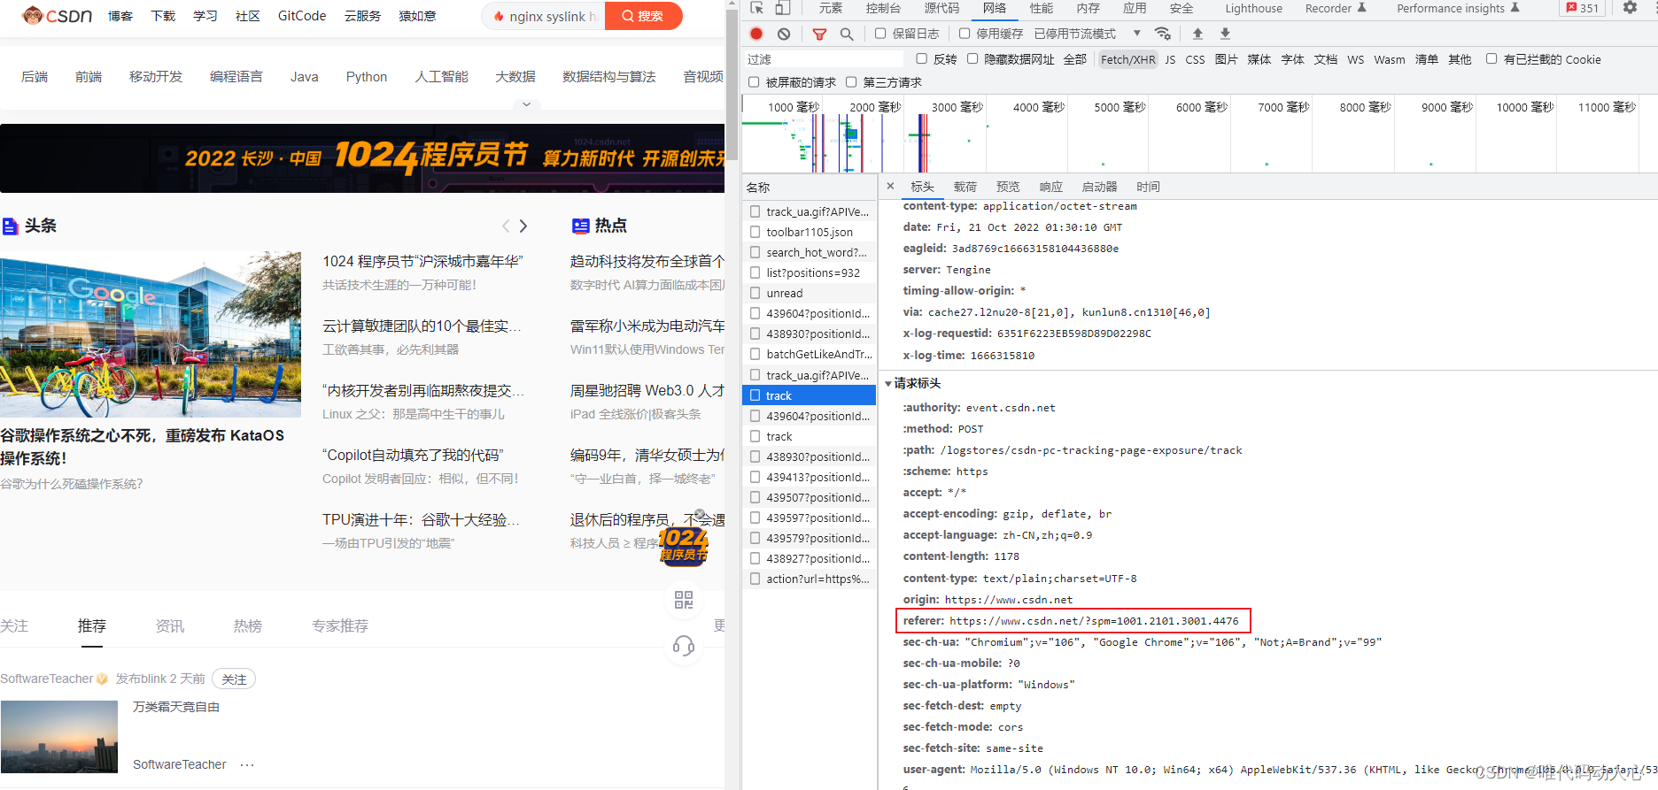This screenshot has width=1658, height=790.
Task: Open the GitCode nav link
Action: pos(302,16)
